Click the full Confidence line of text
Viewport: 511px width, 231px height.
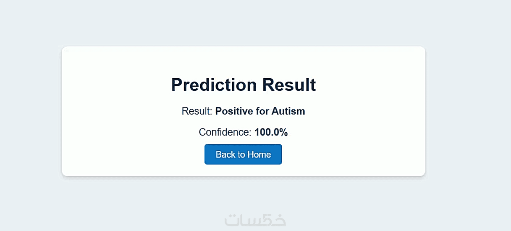tap(243, 132)
